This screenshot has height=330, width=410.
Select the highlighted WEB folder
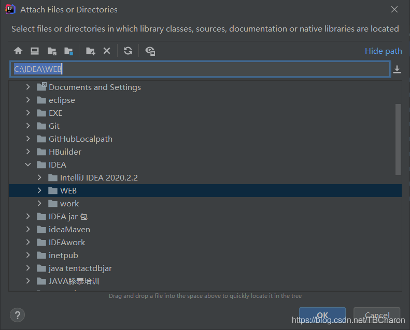coord(205,191)
